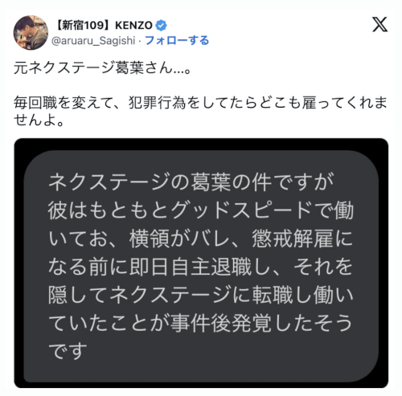The image size is (402, 396).
Task: Click the 【新宿109】 part of display name
Action: (x=83, y=26)
